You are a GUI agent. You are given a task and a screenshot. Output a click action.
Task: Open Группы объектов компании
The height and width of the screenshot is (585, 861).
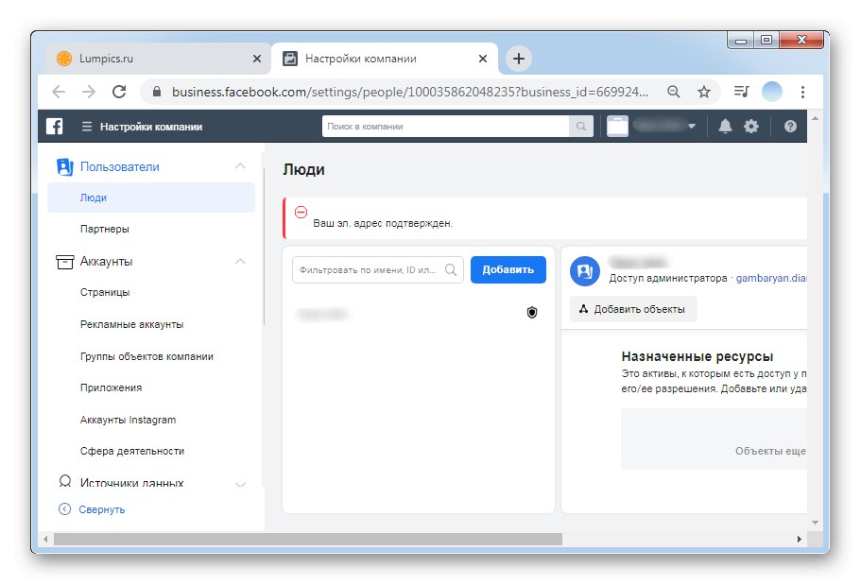(146, 356)
